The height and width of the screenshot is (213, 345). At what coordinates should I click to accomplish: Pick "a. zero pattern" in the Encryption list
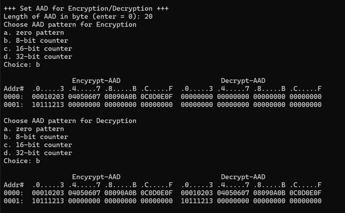34,32
